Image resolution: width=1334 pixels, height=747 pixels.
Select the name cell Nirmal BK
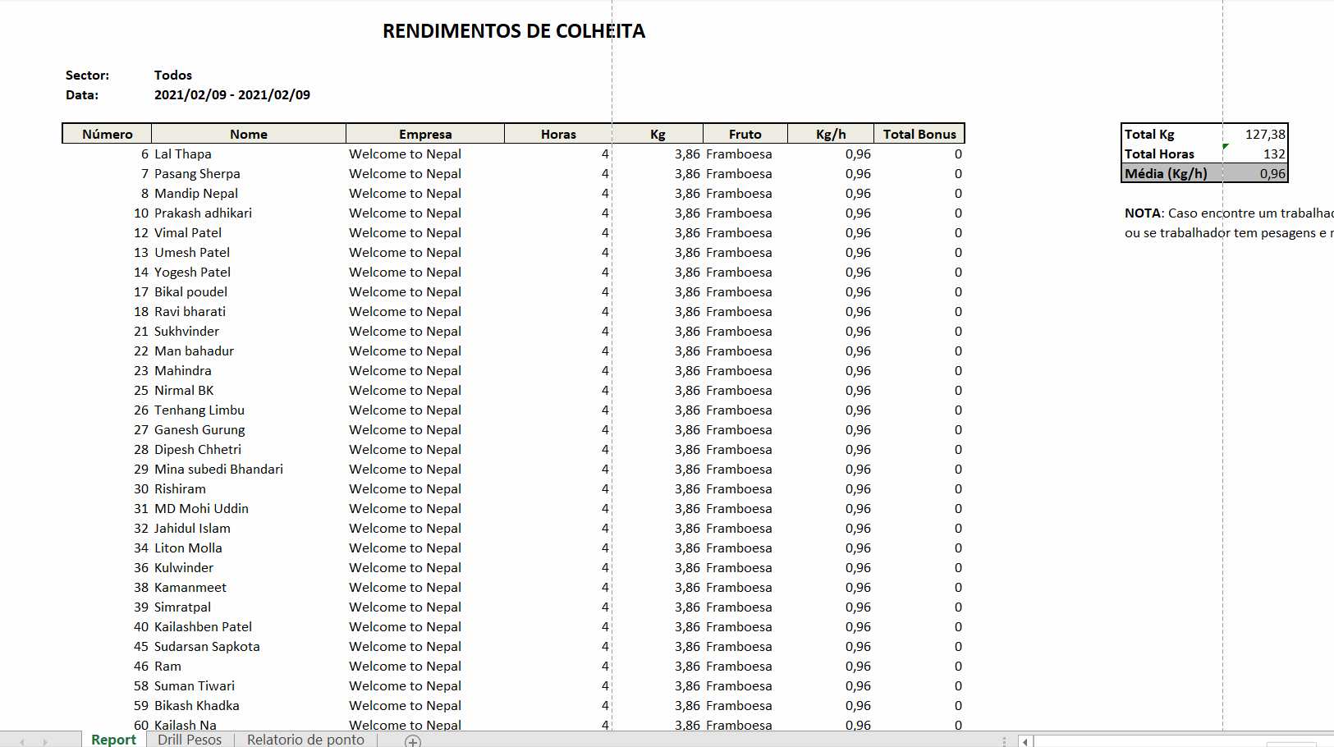click(x=184, y=390)
